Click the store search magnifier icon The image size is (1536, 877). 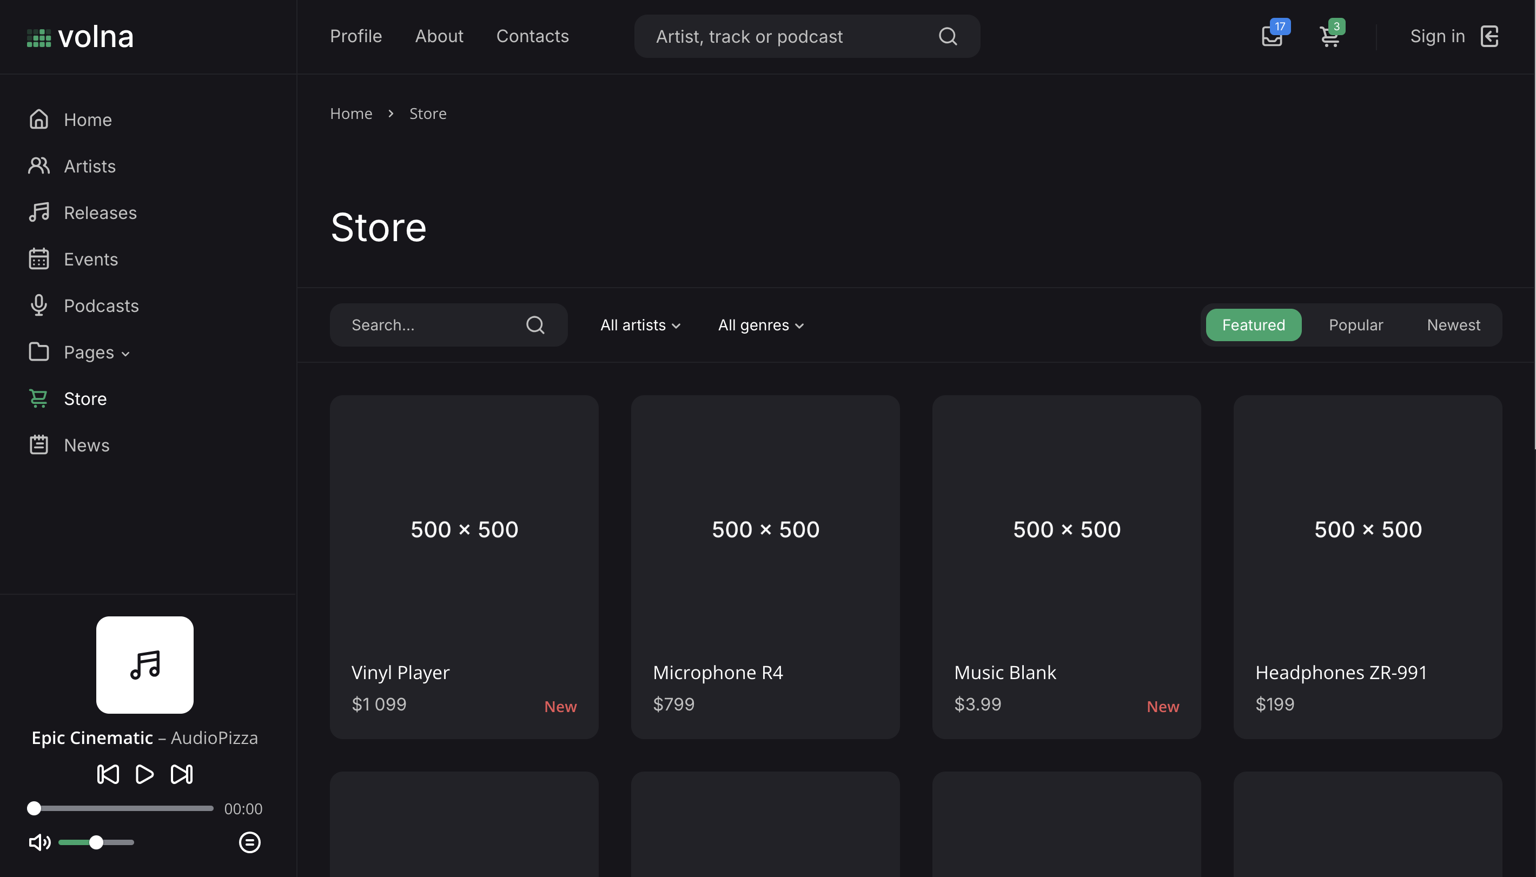pos(535,324)
